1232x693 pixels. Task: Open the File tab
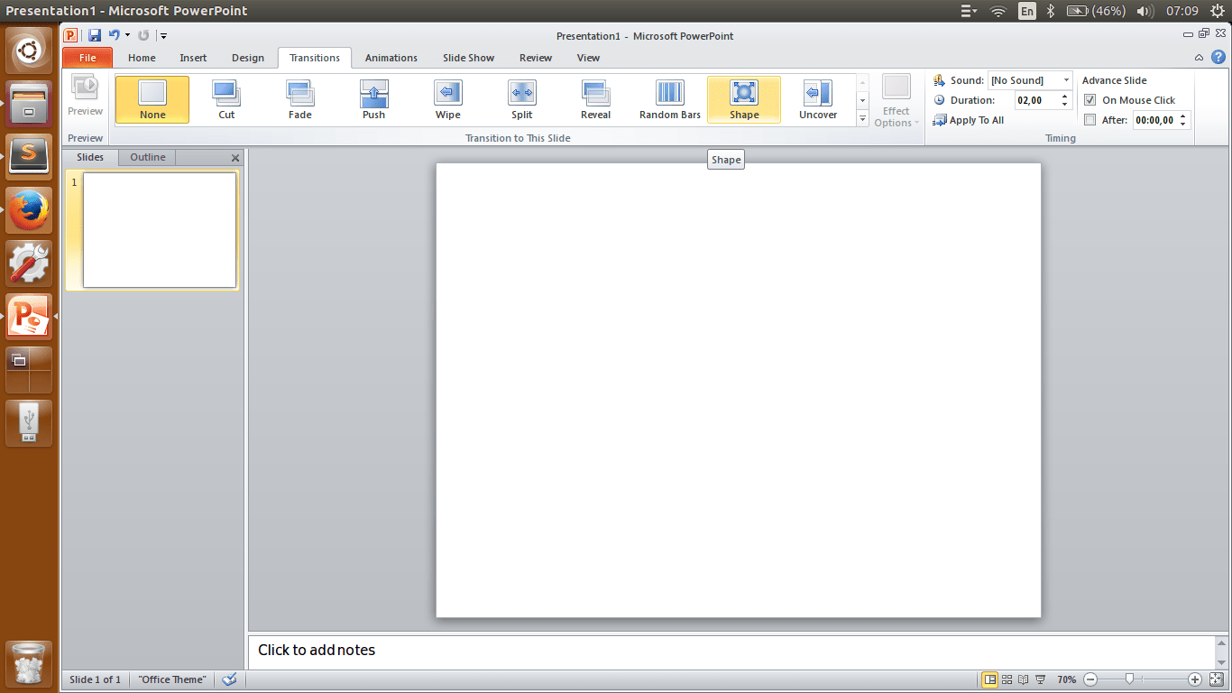coord(87,58)
